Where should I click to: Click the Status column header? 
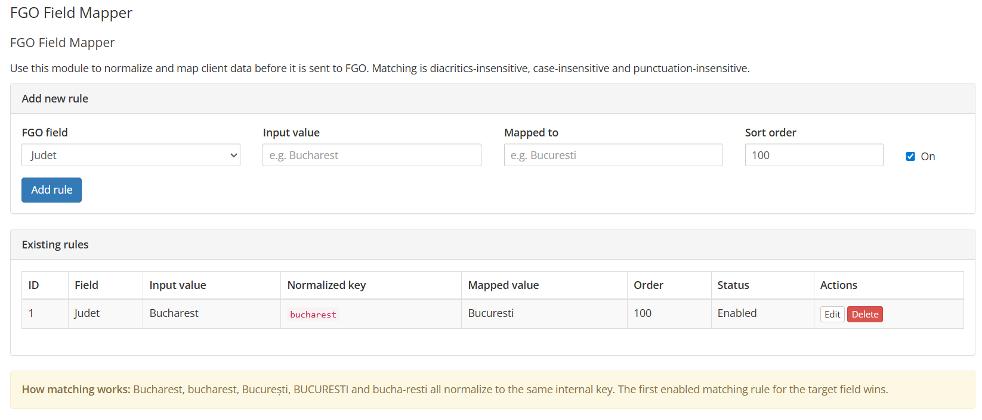coord(733,285)
